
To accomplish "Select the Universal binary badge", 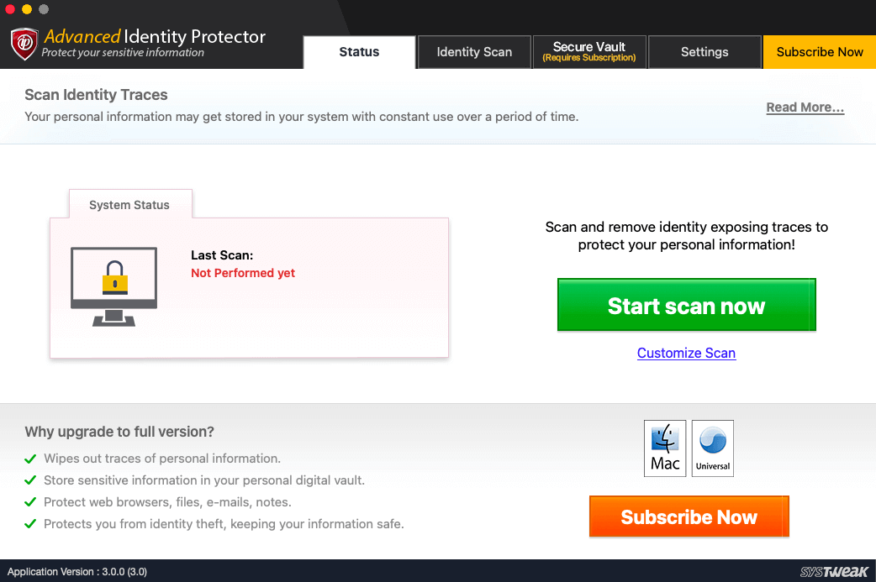I will 712,448.
